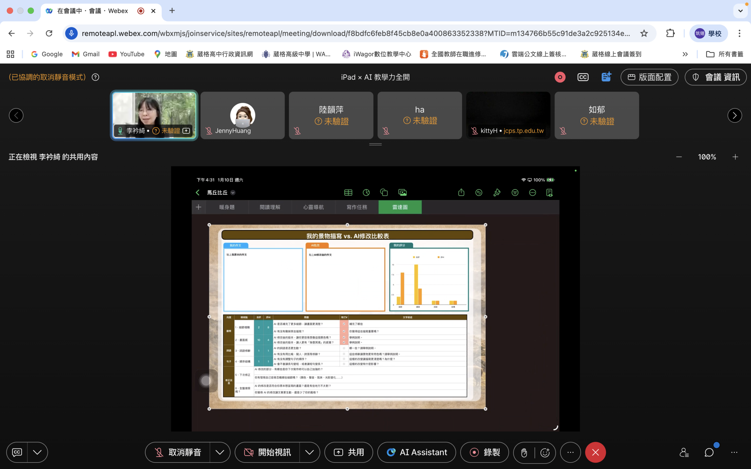Open the emoji reactions icon

click(x=545, y=453)
